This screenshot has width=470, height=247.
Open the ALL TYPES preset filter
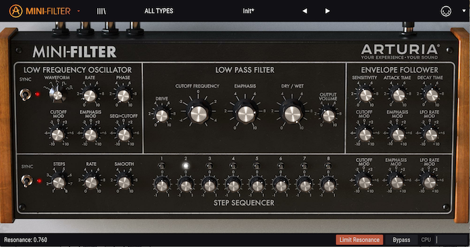(158, 11)
